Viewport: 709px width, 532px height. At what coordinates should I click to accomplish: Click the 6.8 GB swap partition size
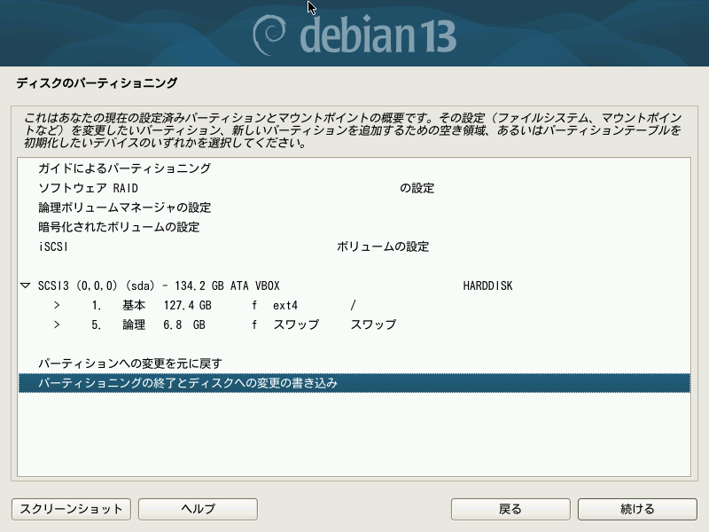pyautogui.click(x=184, y=325)
